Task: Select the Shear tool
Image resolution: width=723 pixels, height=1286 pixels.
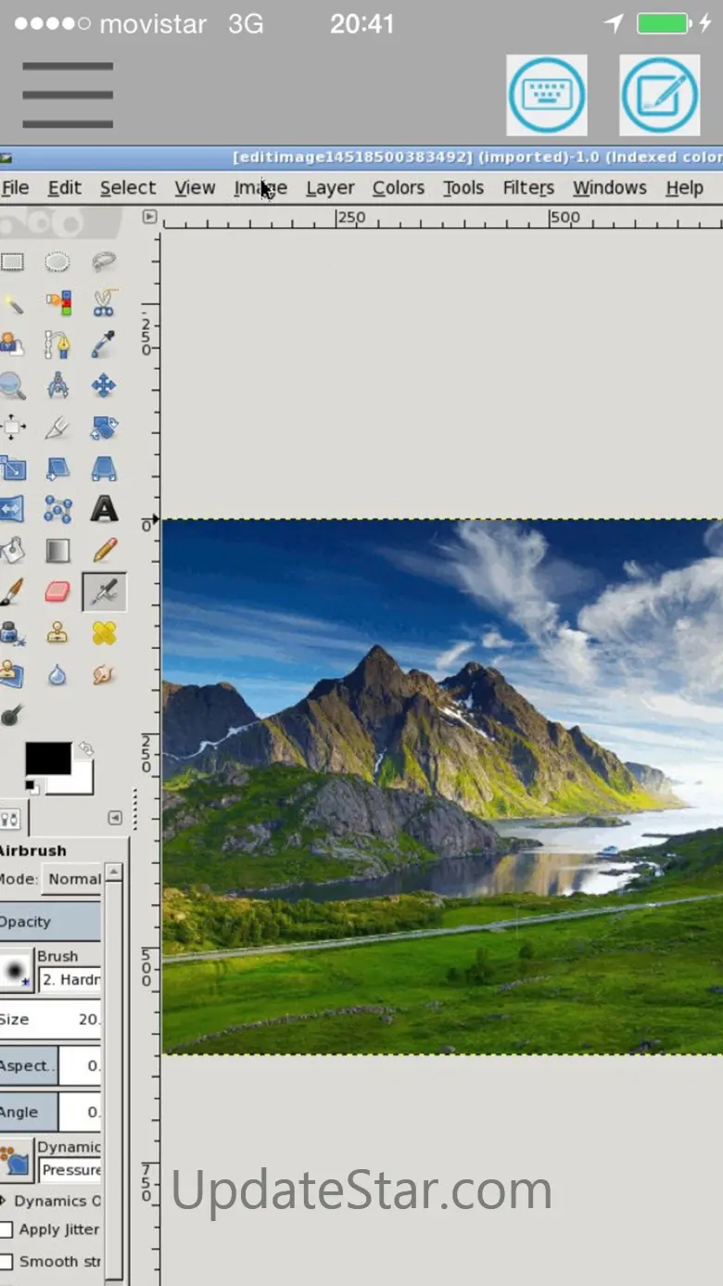Action: coord(57,468)
